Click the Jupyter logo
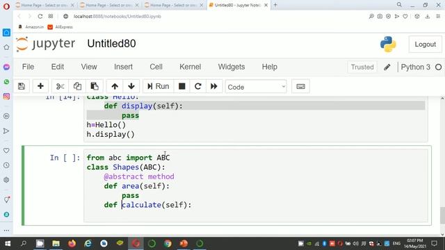Image resolution: width=445 pixels, height=250 pixels. coord(45,44)
